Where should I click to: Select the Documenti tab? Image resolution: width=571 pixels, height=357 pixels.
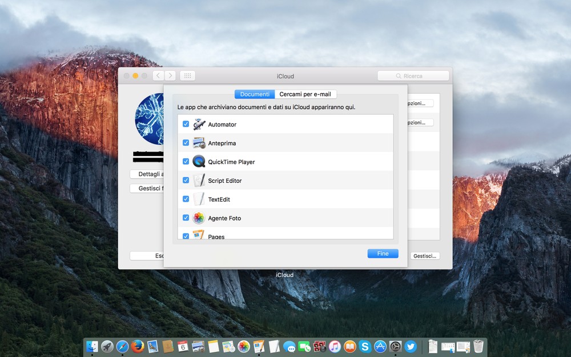click(255, 94)
